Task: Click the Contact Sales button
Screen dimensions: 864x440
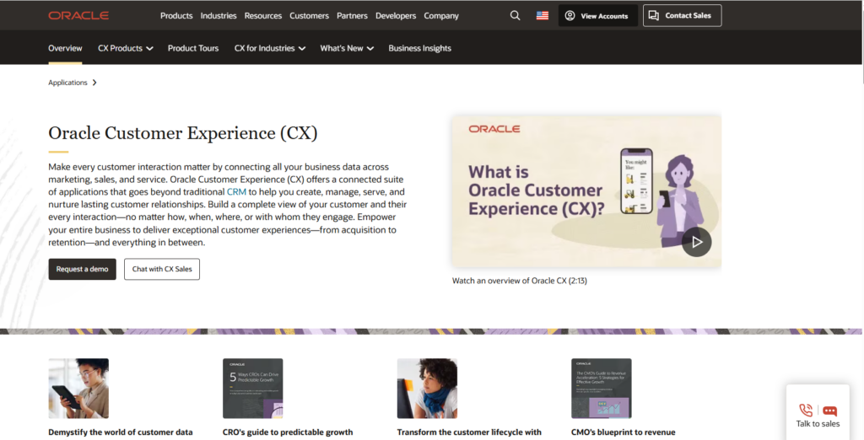Action: pos(682,15)
